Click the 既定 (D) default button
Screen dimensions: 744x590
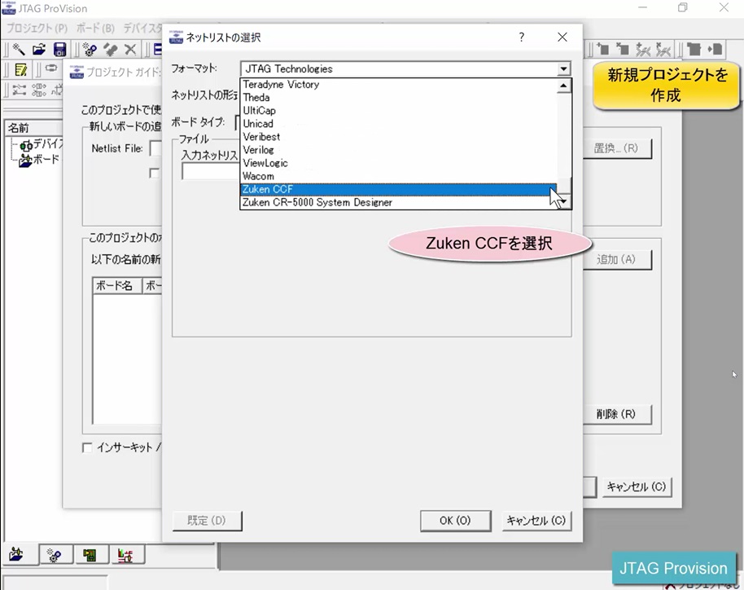click(x=207, y=521)
